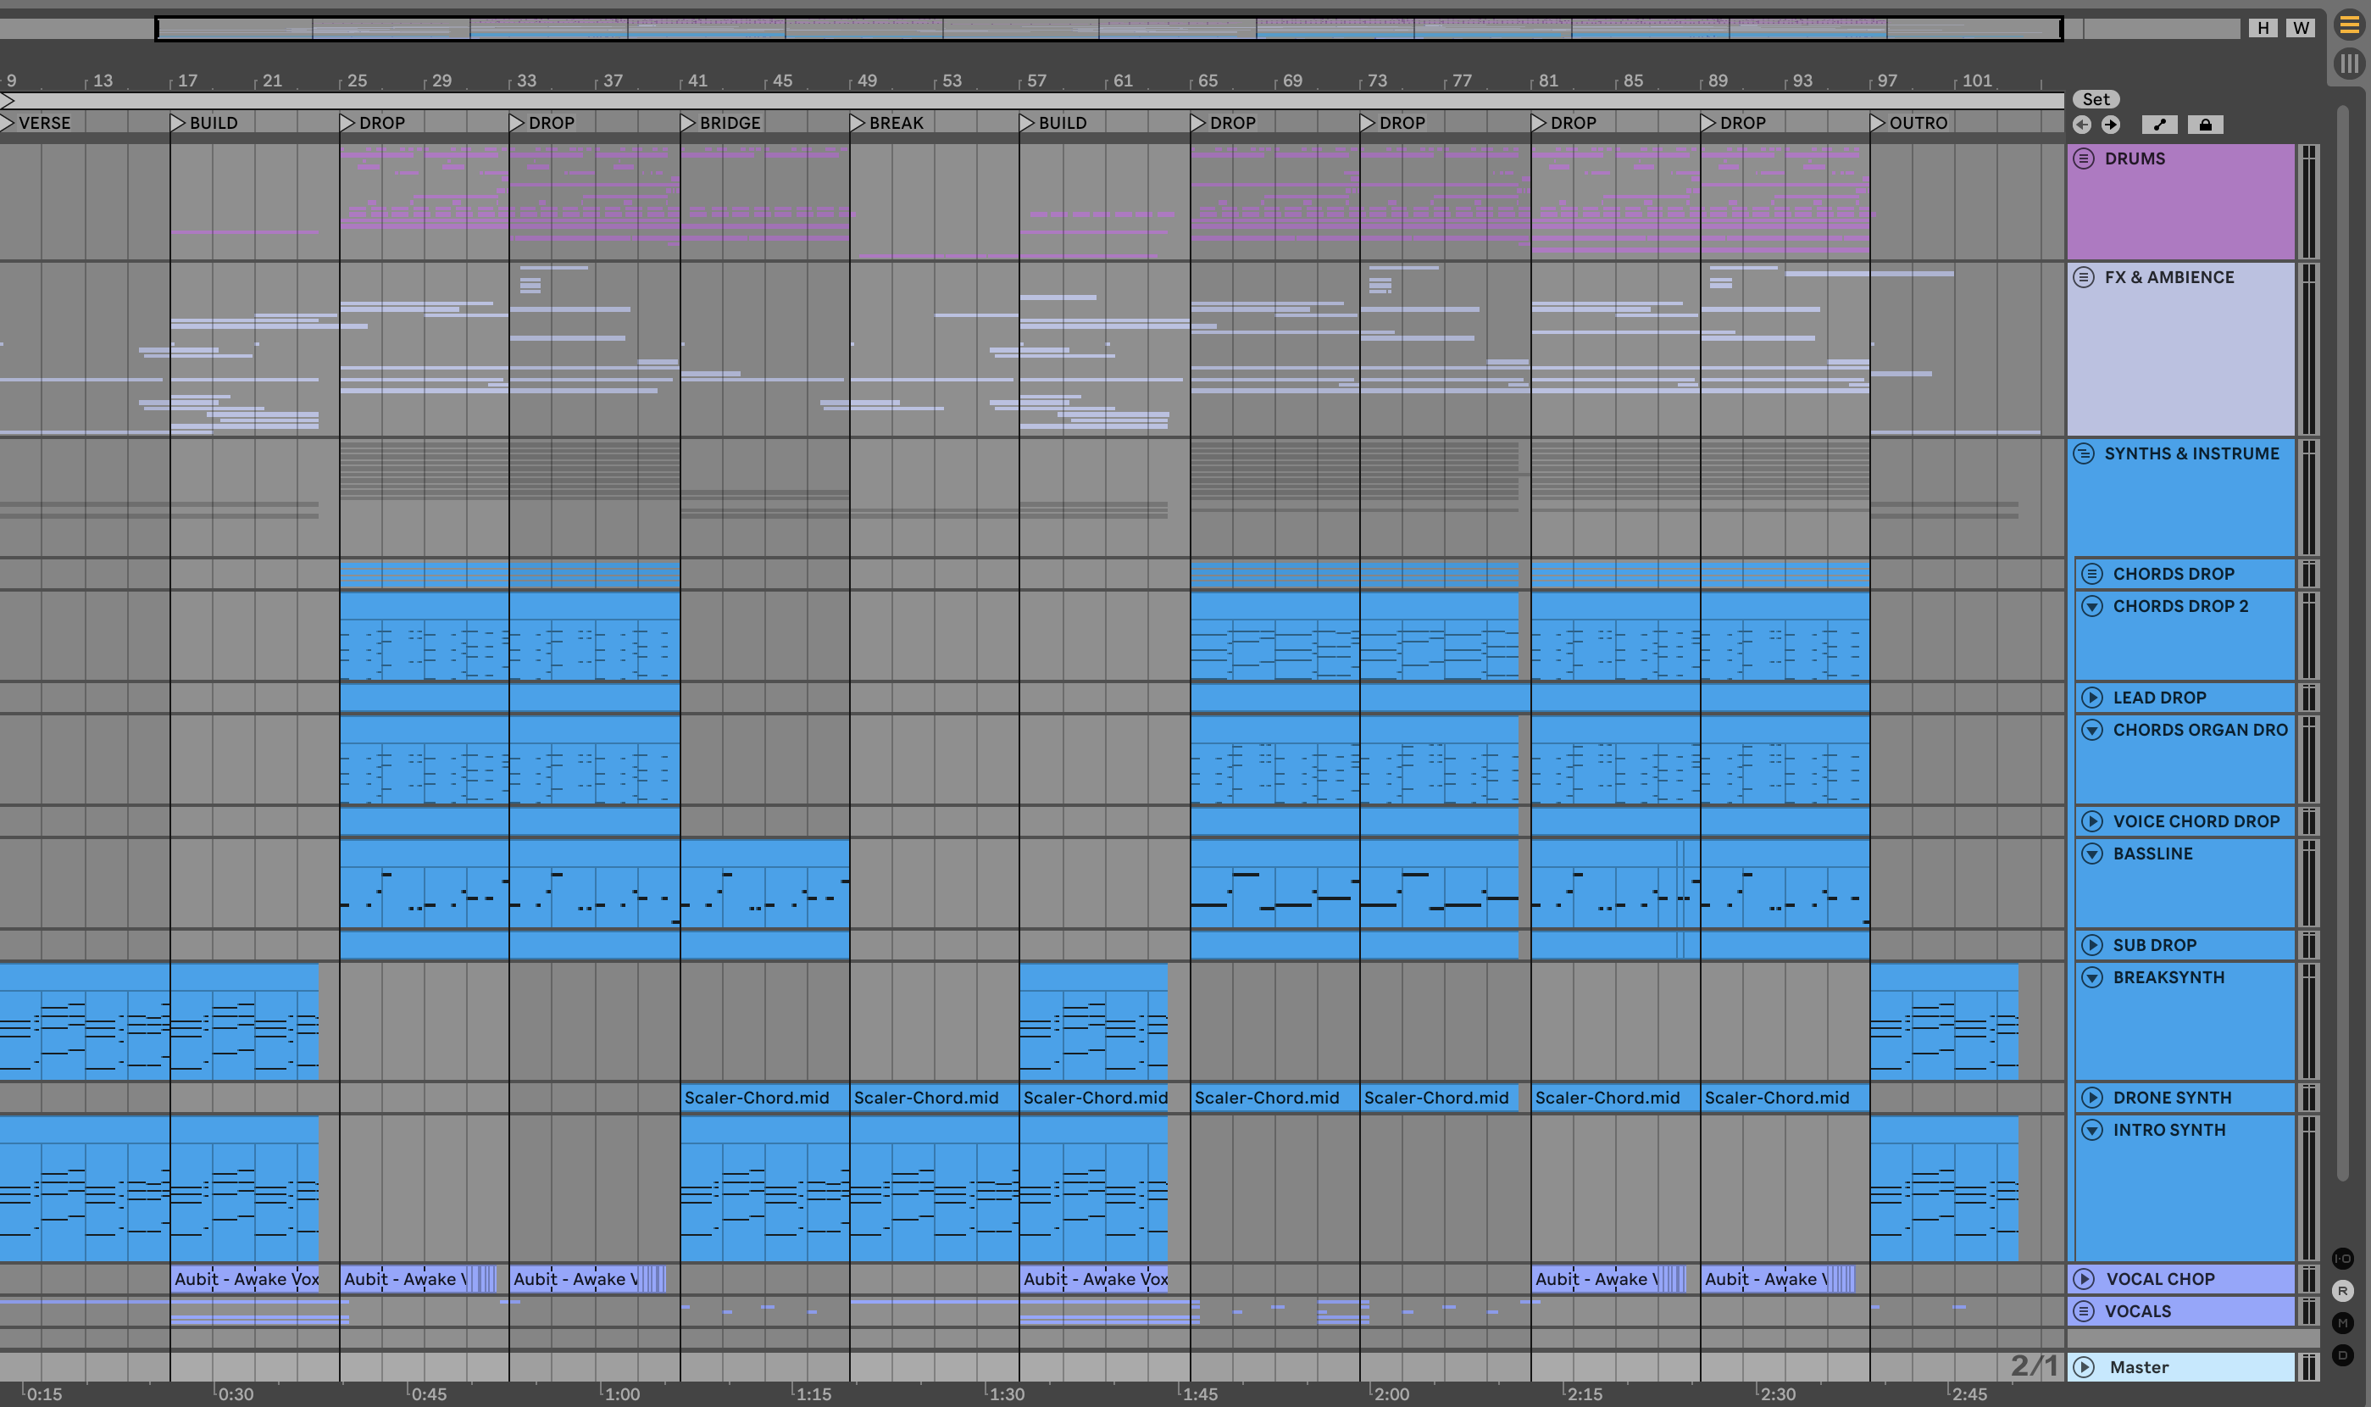Image resolution: width=2371 pixels, height=1407 pixels.
Task: Expand the LEAD DROP track
Action: coord(2091,698)
